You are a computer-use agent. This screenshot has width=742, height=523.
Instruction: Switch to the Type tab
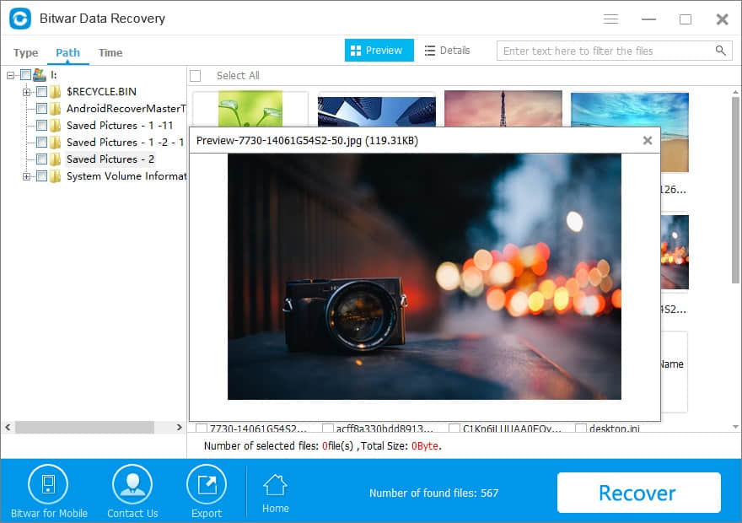tap(25, 52)
